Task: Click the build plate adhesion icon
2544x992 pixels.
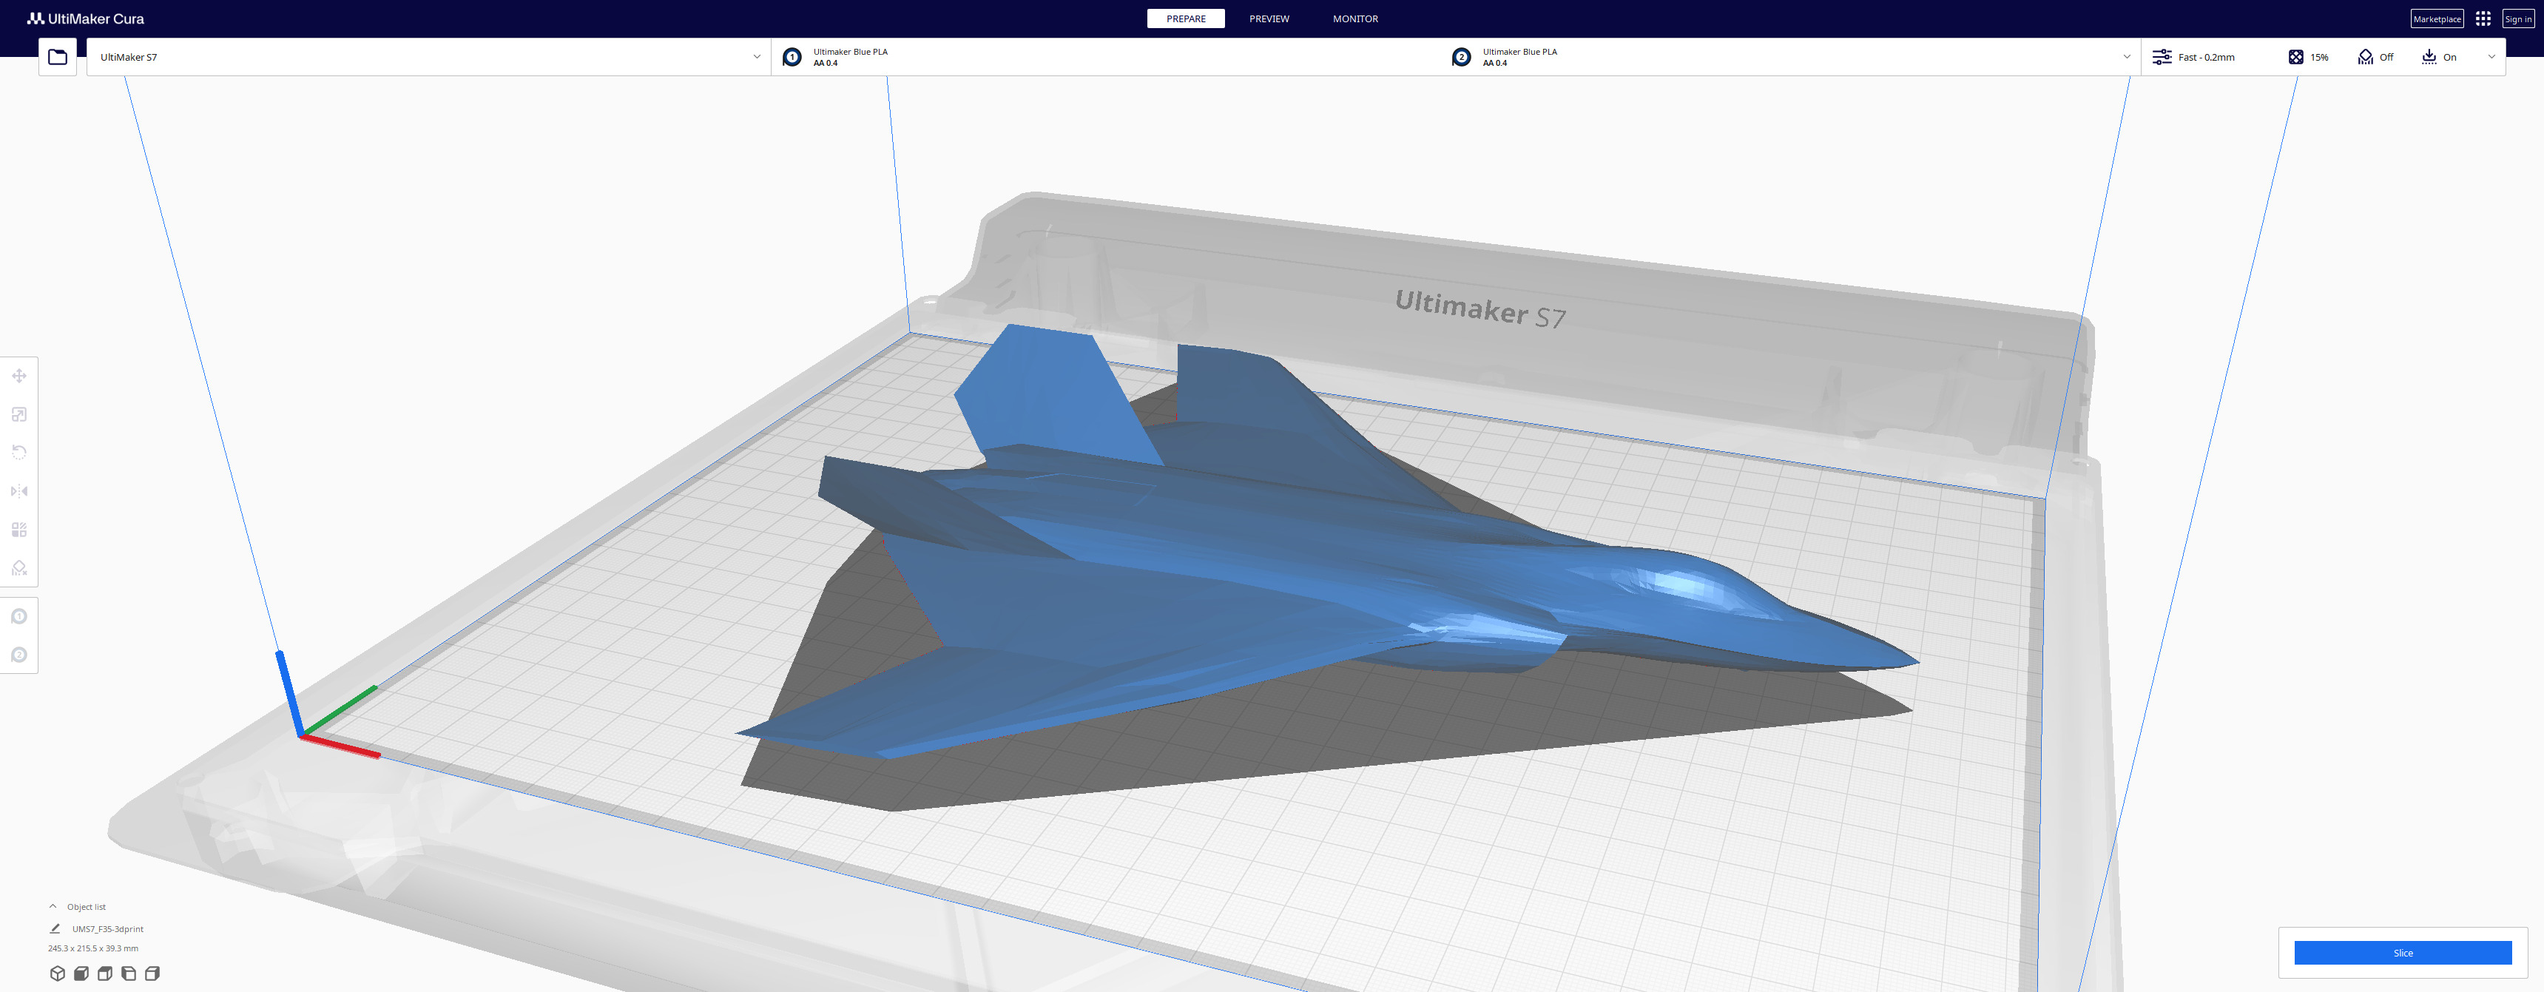Action: coord(2429,57)
